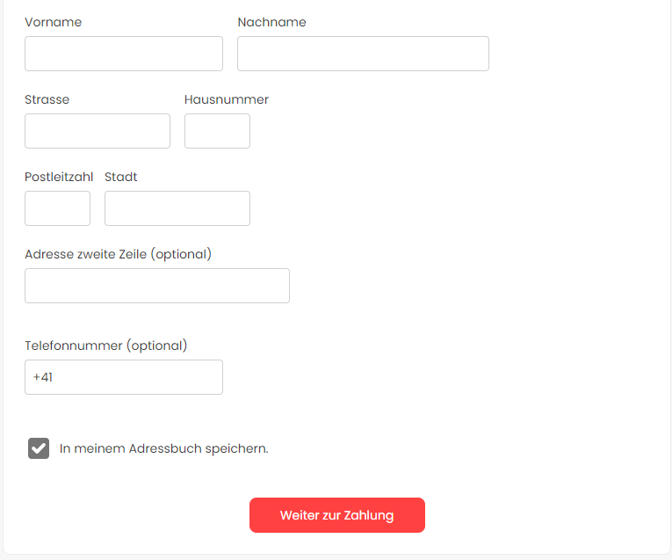Focus the Vorname input field

(x=124, y=54)
